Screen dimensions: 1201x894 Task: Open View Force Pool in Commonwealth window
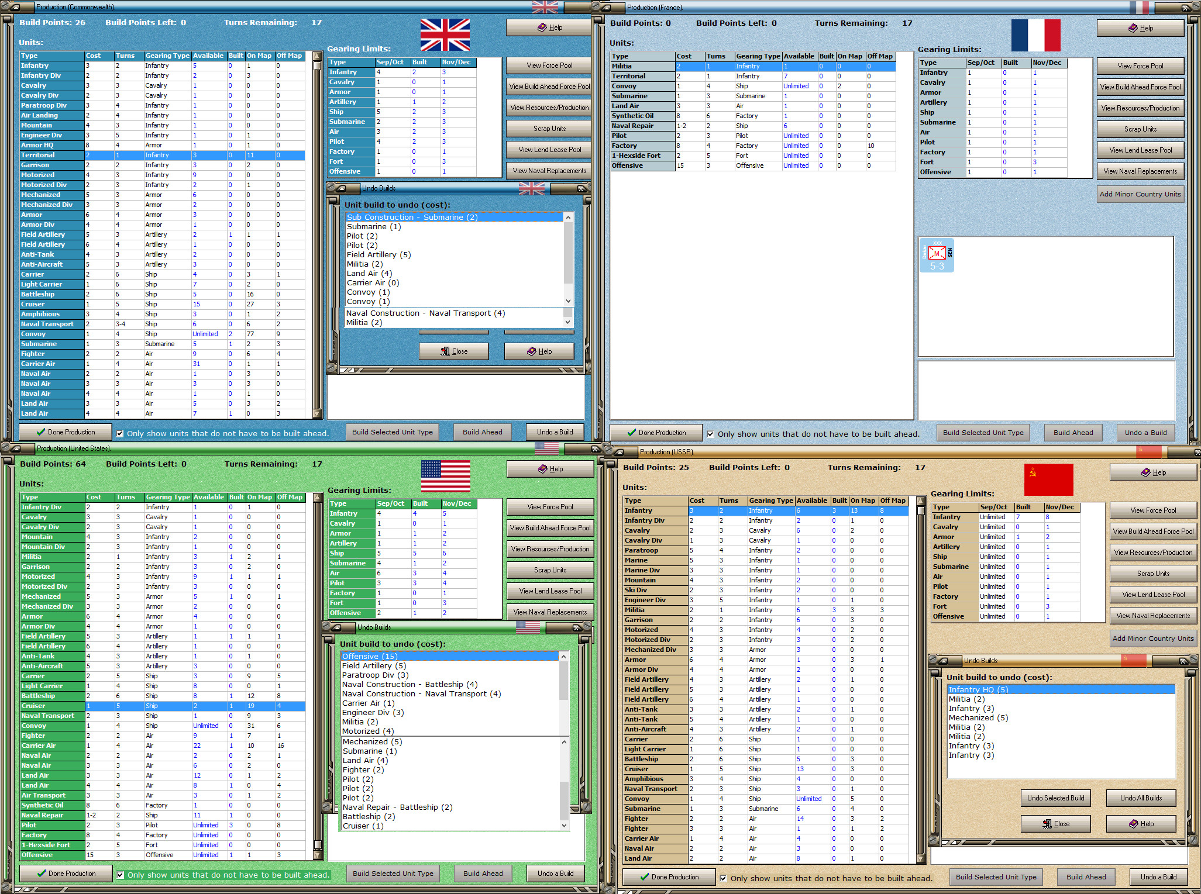click(x=549, y=65)
